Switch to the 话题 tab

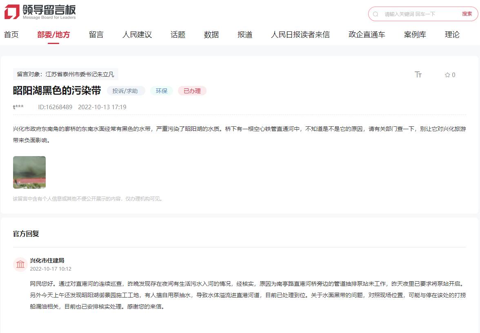click(178, 35)
